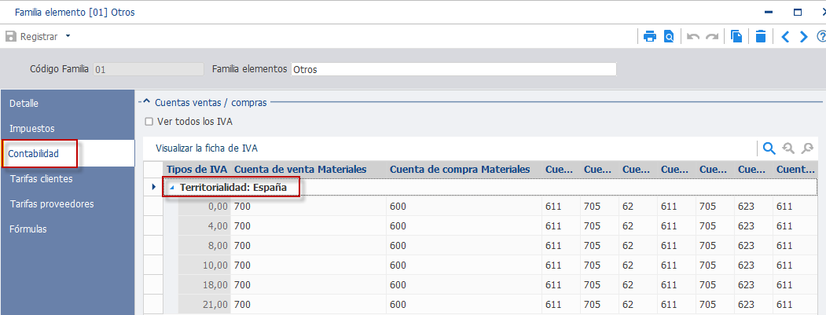The width and height of the screenshot is (826, 315).
Task: Delete record using trash icon
Action: pyautogui.click(x=760, y=37)
